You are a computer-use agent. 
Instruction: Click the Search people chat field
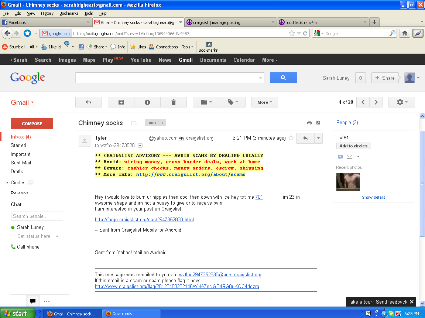tap(37, 216)
